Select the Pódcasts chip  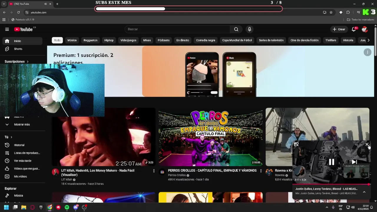click(x=163, y=40)
